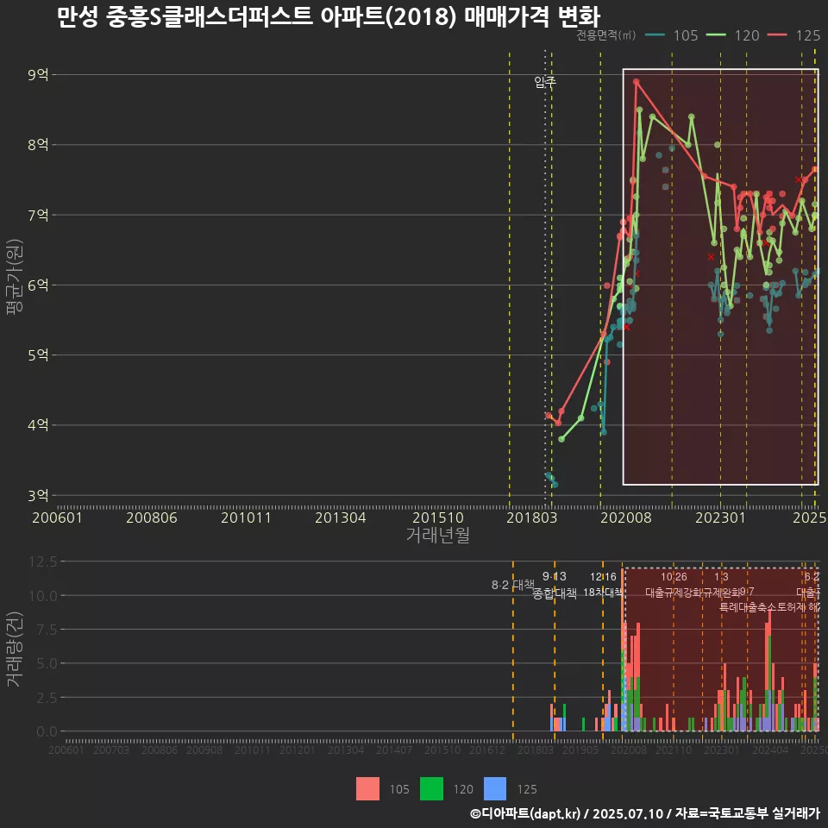The width and height of the screenshot is (828, 828).
Task: Click the '3억' y-axis label
Action: [38, 495]
